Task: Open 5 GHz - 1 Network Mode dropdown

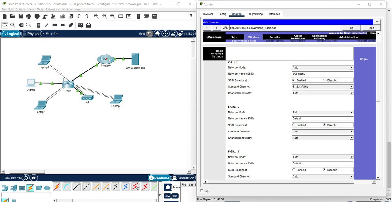Action: (x=323, y=157)
